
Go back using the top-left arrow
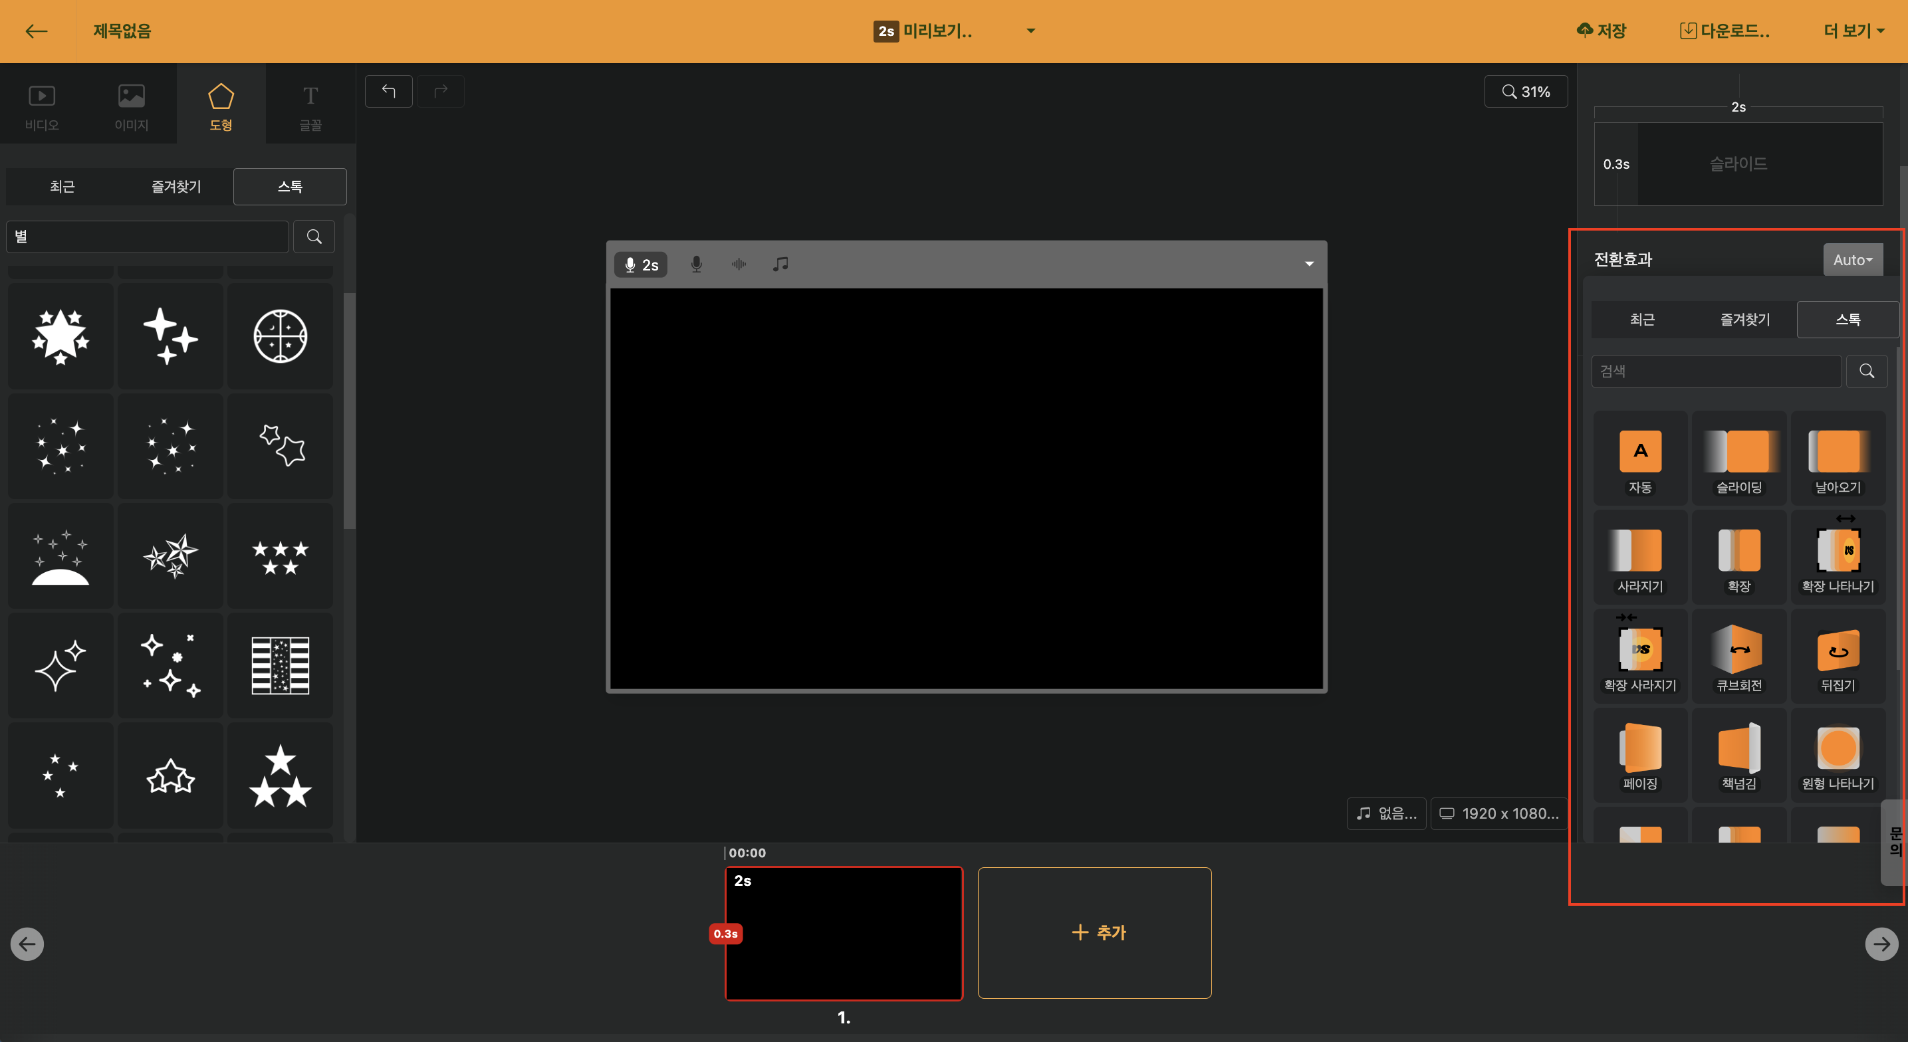[x=37, y=31]
